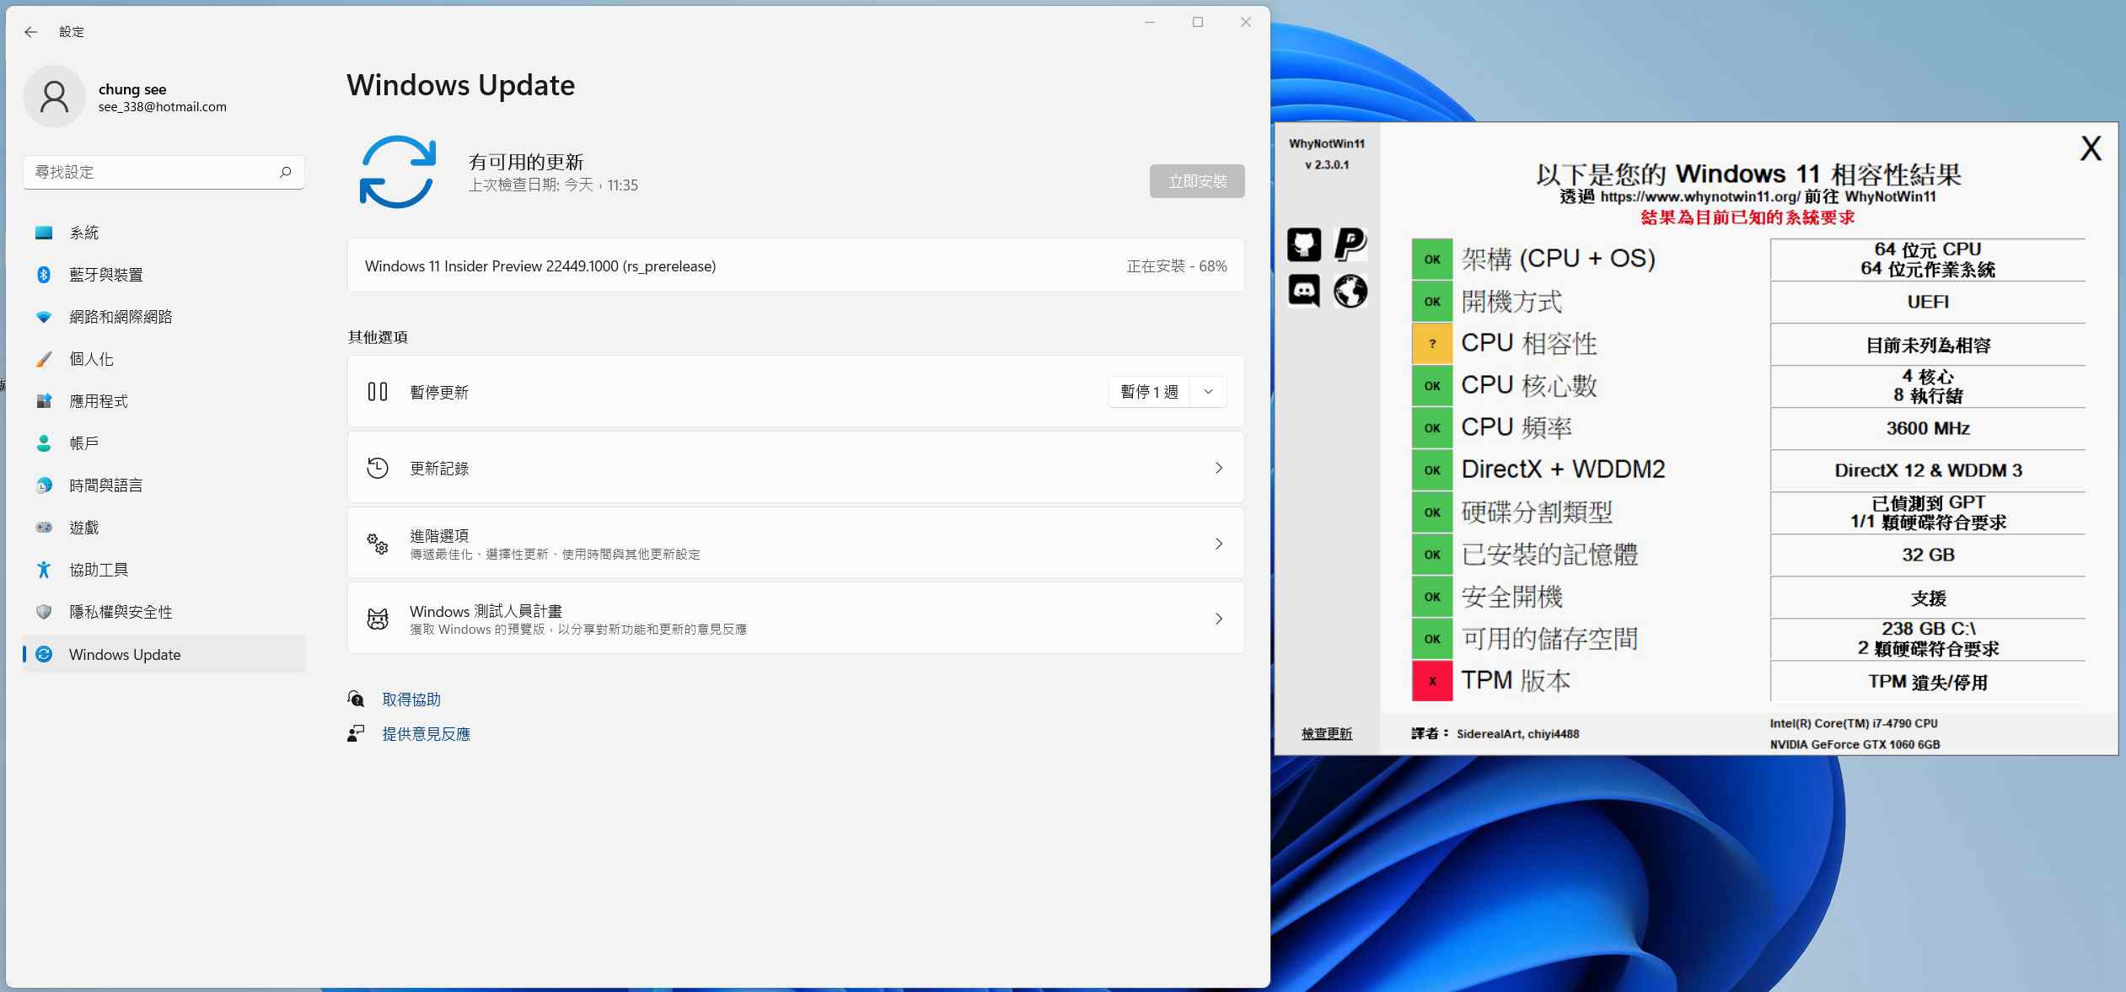
Task: Open 更新記錄 row
Action: point(796,468)
